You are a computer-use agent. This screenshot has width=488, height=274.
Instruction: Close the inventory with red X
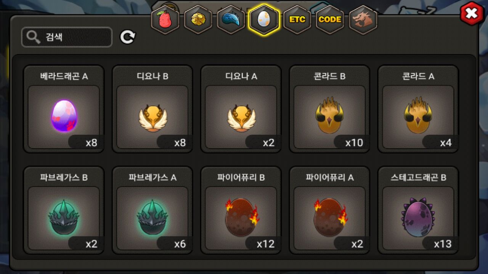click(x=472, y=14)
